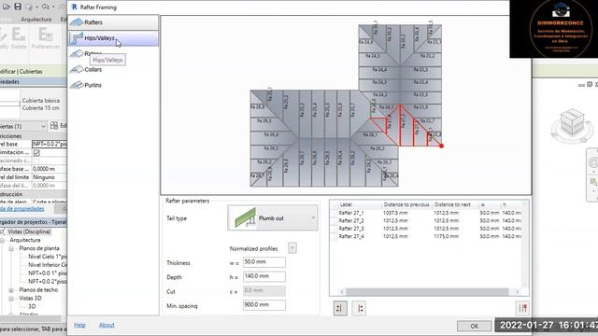Open the Rafters section in the sidebar
This screenshot has width=598, height=336.
[x=113, y=22]
